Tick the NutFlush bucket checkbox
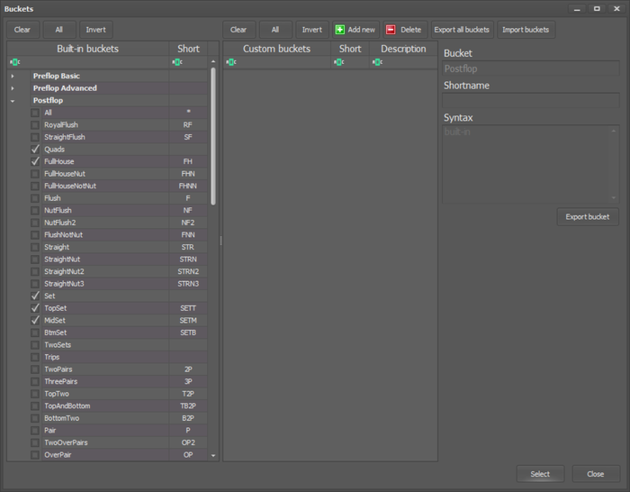Image resolution: width=630 pixels, height=492 pixels. [35, 210]
